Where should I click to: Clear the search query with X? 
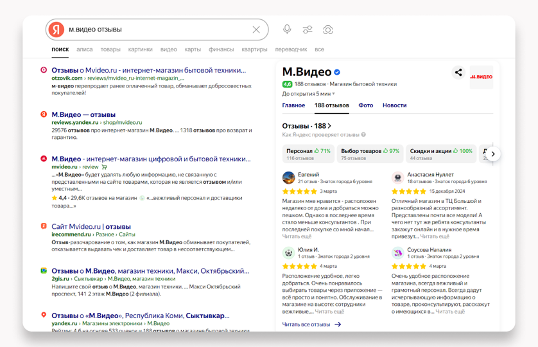(256, 30)
